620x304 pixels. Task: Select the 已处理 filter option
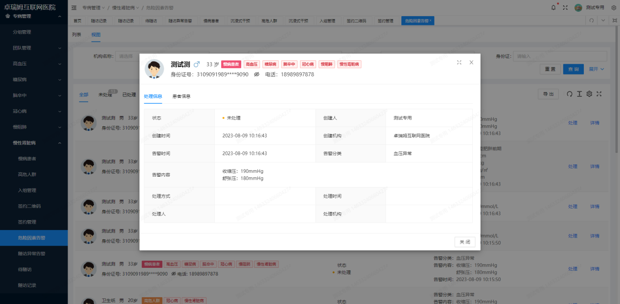(x=129, y=95)
